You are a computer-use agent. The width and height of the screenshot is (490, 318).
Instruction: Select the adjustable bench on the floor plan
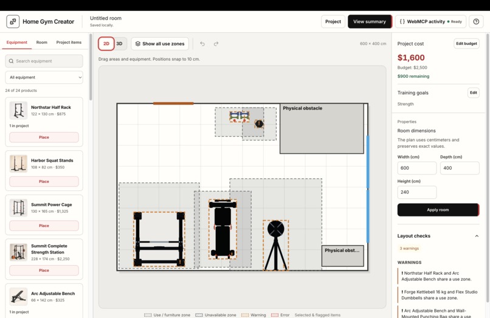point(223,229)
